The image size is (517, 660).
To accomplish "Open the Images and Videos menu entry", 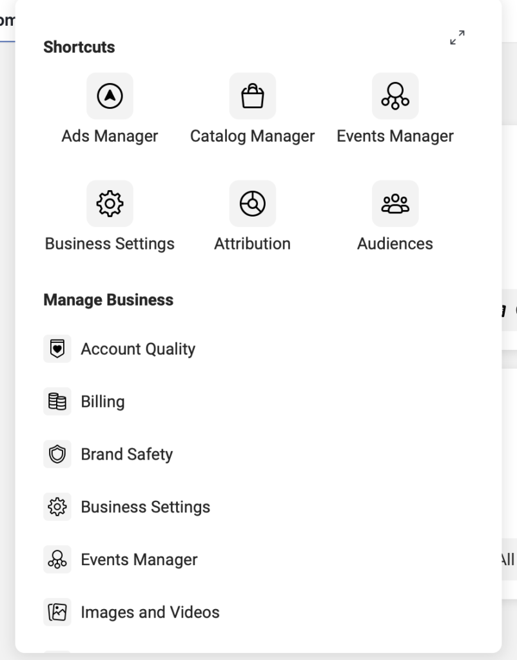I will pyautogui.click(x=150, y=612).
